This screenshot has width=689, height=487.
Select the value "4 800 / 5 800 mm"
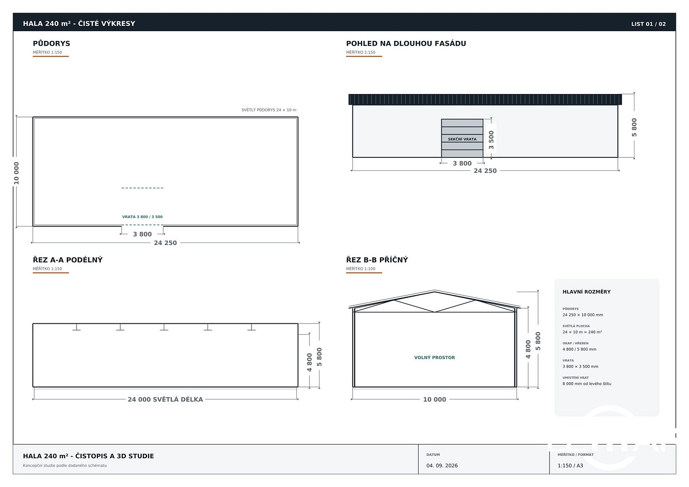pyautogui.click(x=579, y=349)
